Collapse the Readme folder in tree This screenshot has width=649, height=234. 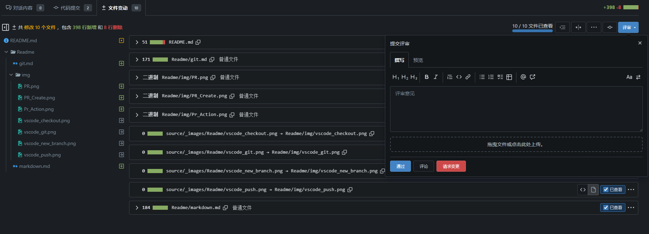(x=6, y=52)
